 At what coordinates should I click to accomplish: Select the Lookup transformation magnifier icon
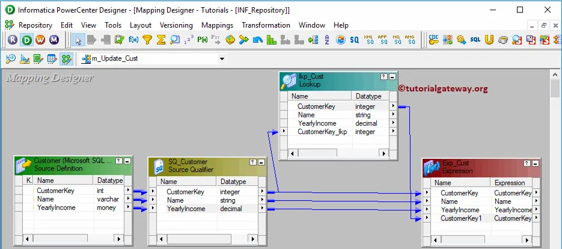175,40
